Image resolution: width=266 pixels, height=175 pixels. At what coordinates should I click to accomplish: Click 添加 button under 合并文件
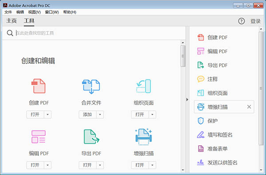click(87, 114)
